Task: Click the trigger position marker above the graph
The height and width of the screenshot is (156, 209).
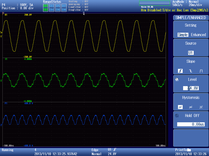Action: pos(84,13)
